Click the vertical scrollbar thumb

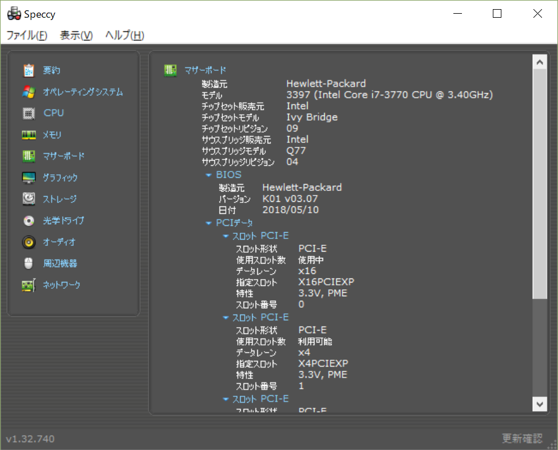[540, 184]
